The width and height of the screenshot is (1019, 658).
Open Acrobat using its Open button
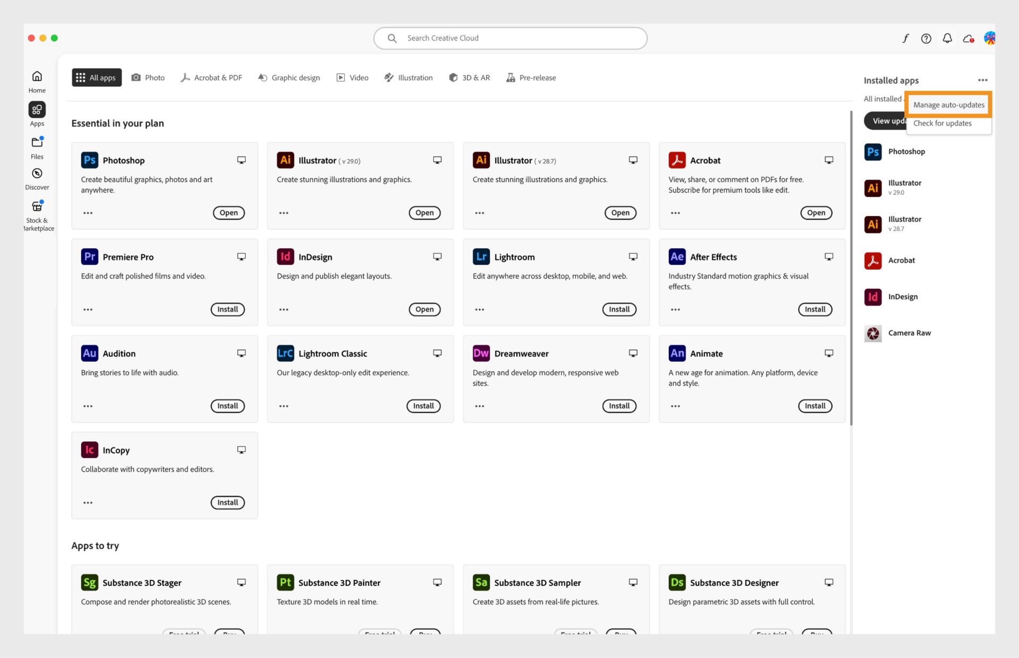(x=816, y=213)
